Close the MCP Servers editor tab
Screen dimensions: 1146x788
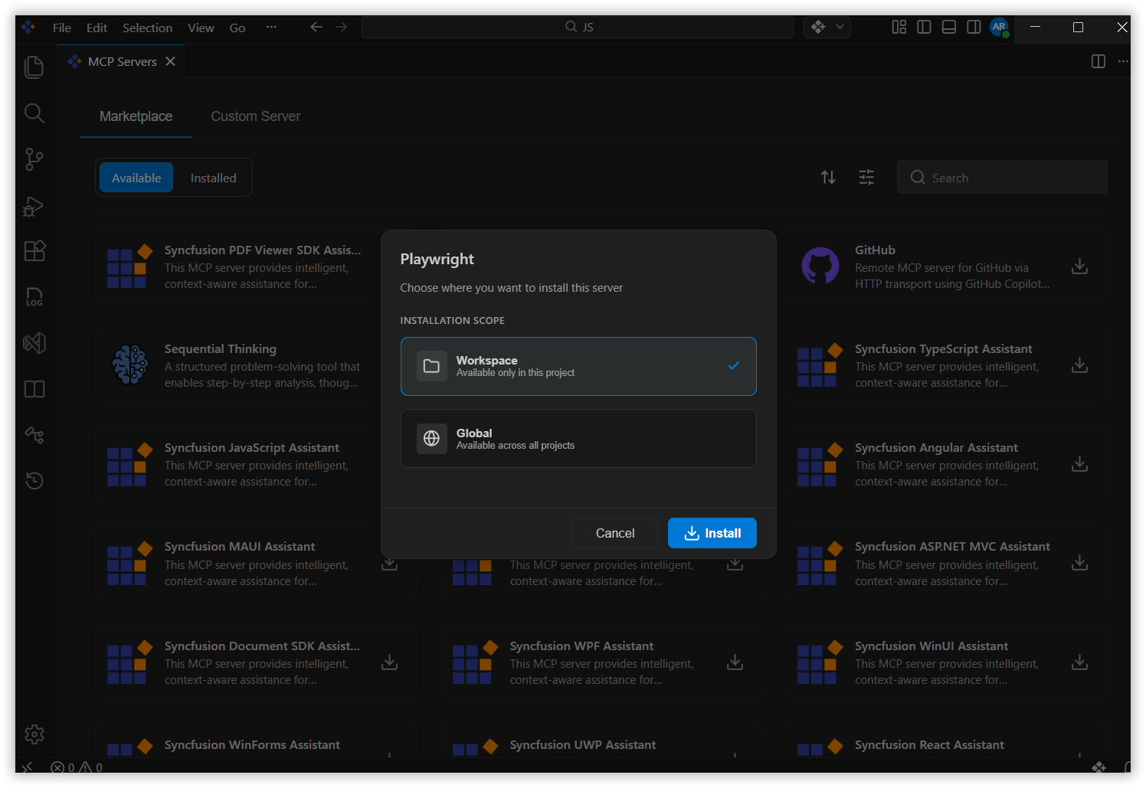pos(171,61)
